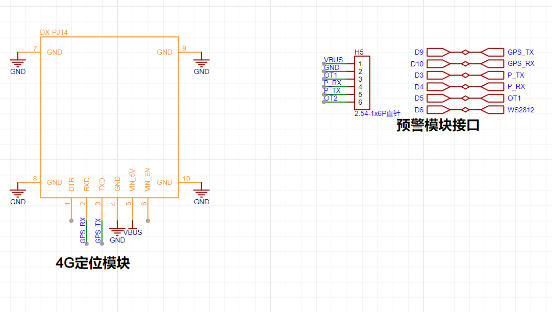Click the D6 net port shape
This screenshot has height=312, width=552.
(x=438, y=110)
